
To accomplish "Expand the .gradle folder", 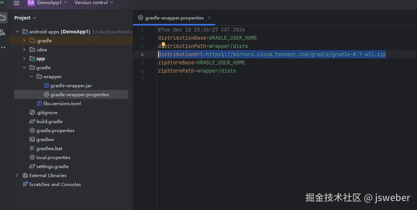I will (24, 41).
